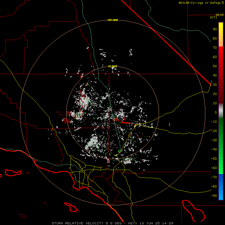Click the '-20' value on velocity scale
Screen dimensions: 225x225
tap(214, 131)
